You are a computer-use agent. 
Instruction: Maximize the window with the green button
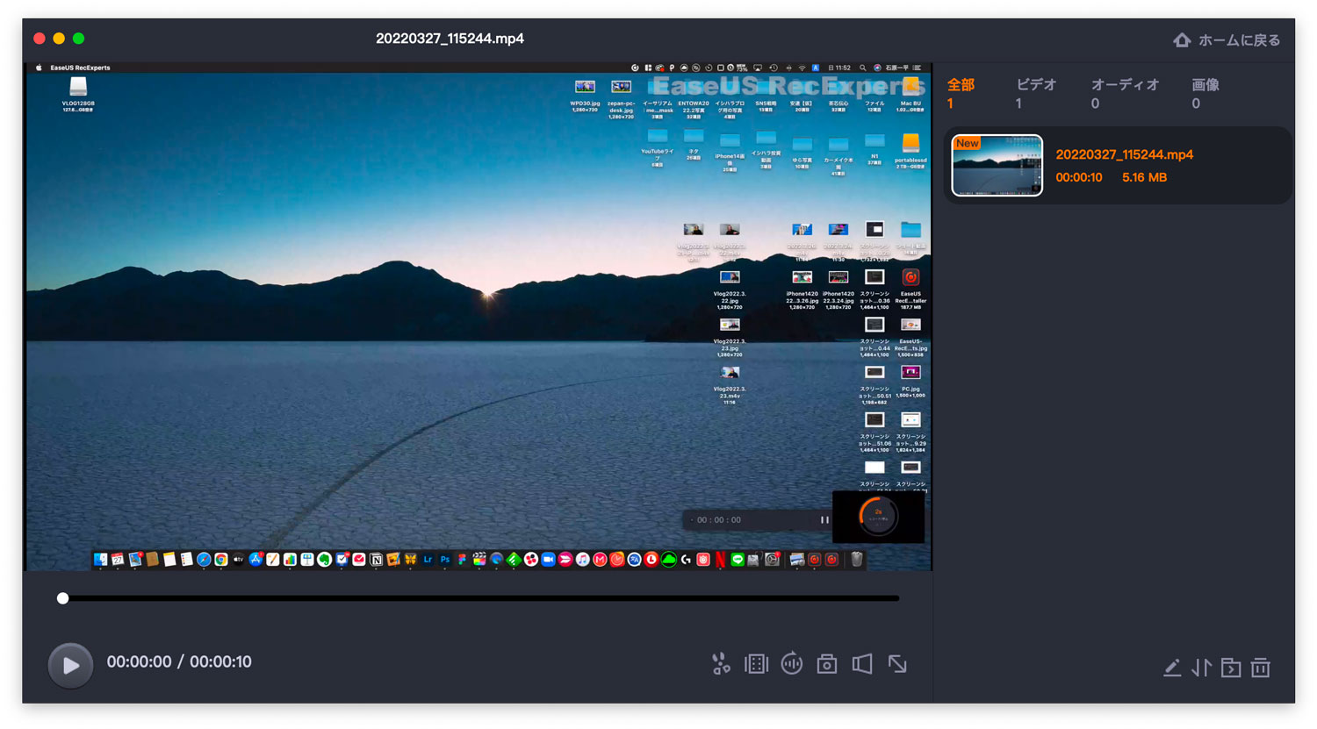pyautogui.click(x=79, y=39)
